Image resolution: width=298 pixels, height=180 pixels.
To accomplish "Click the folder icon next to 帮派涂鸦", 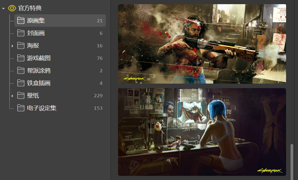I will click(21, 71).
